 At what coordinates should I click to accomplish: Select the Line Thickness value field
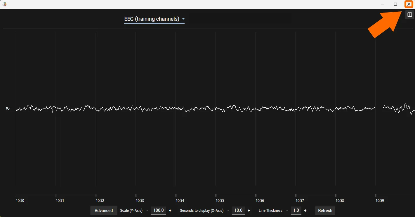(296, 210)
